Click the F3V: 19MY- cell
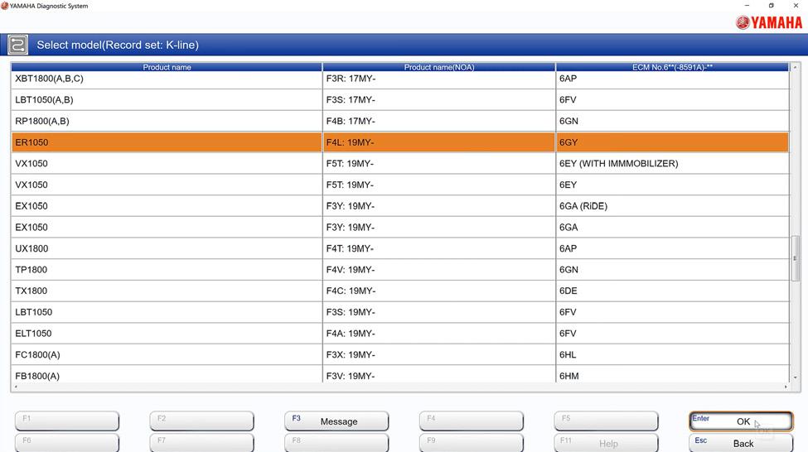Image resolution: width=808 pixels, height=452 pixels. [x=439, y=375]
